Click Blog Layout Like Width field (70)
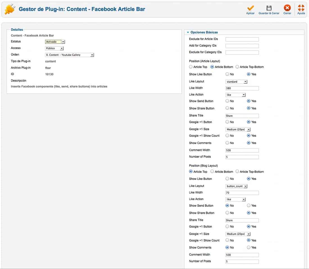The height and width of the screenshot is (269, 309). click(242, 193)
